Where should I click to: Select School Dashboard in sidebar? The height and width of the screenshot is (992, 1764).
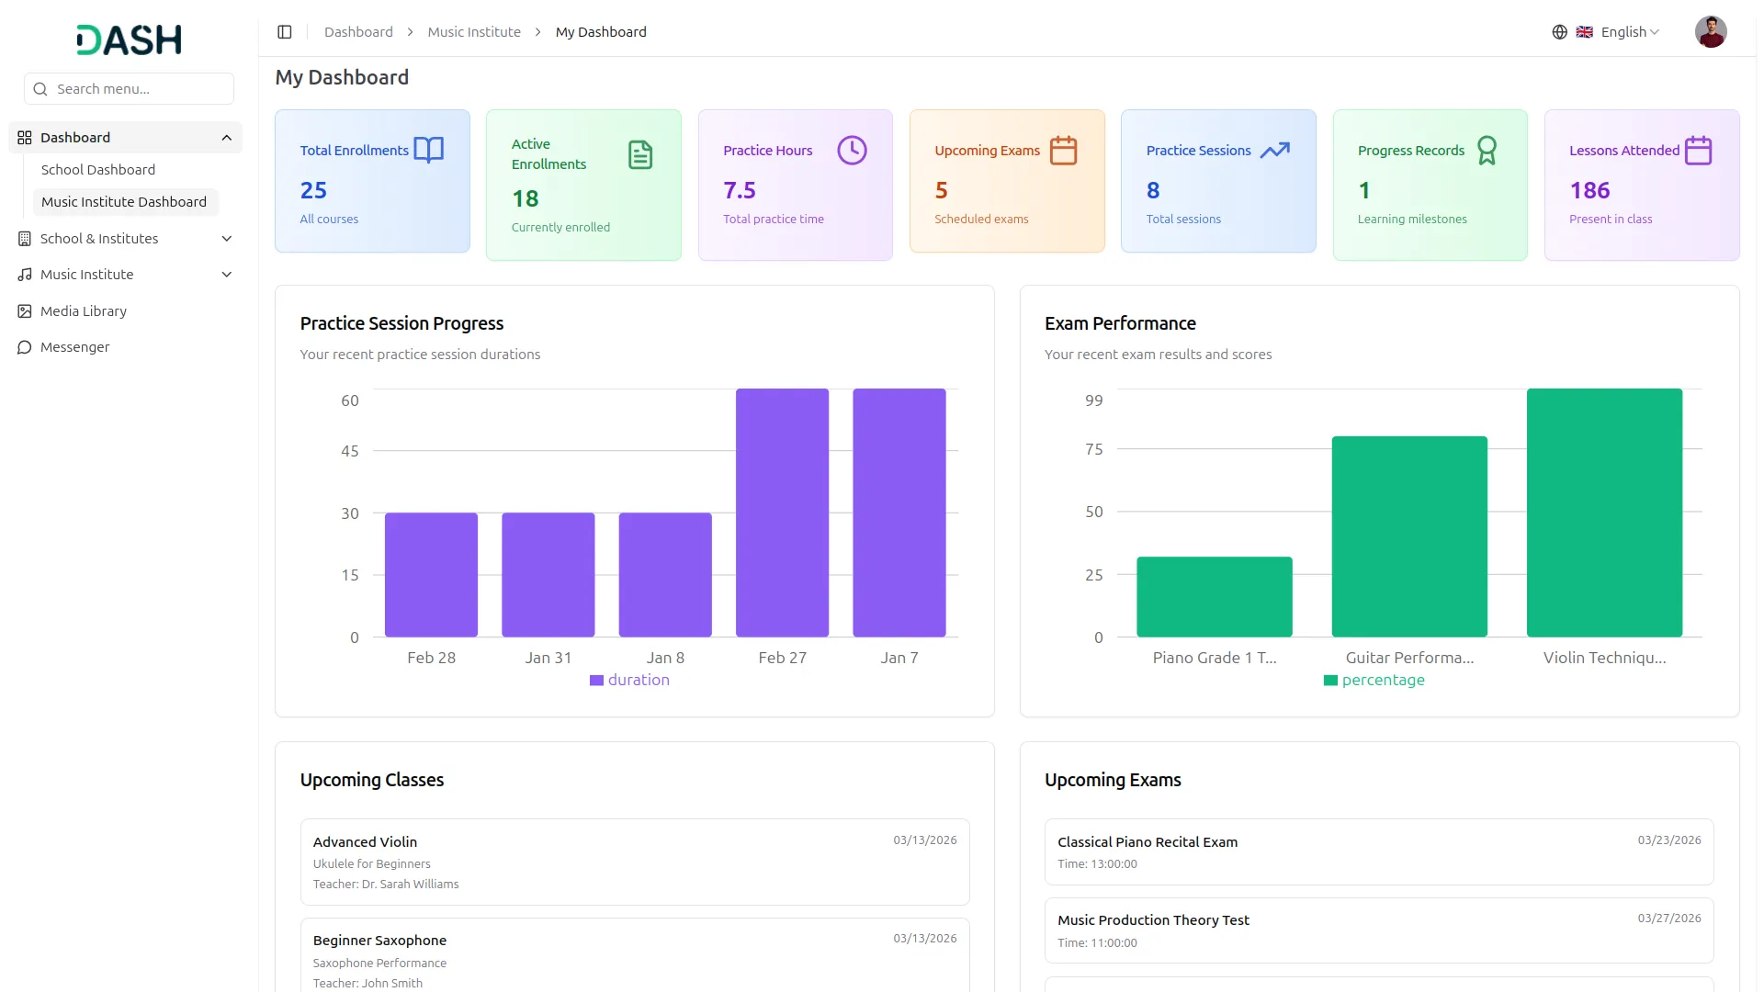point(98,170)
